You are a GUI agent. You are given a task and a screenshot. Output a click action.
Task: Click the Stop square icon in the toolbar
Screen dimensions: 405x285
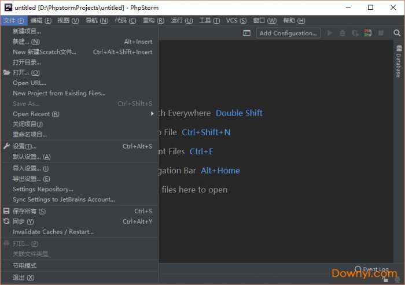[x=381, y=33]
